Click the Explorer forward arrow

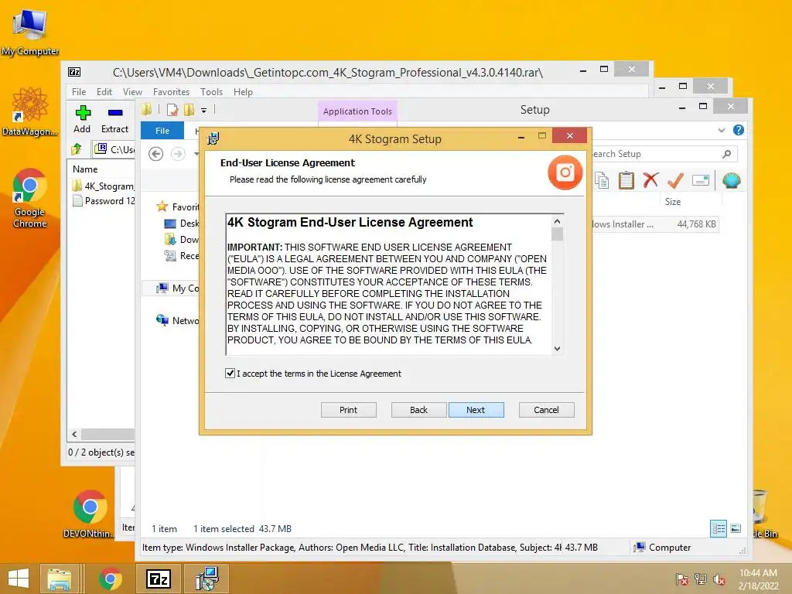click(x=179, y=154)
